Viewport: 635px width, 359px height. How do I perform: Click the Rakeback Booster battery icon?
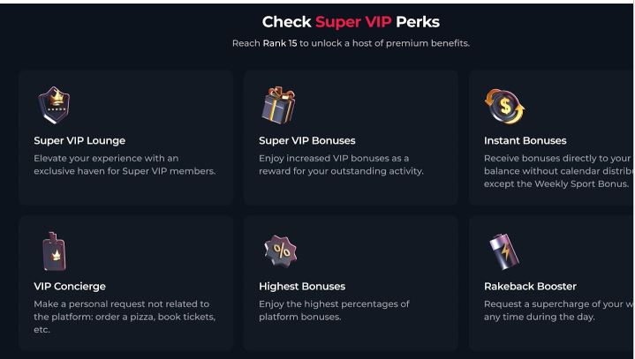pos(504,251)
